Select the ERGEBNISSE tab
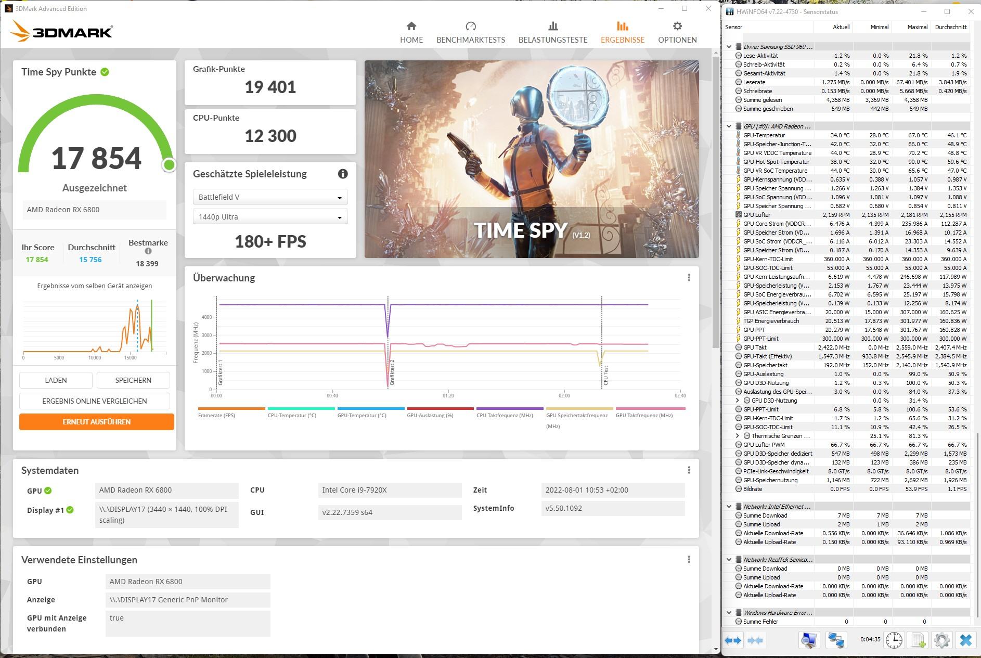 (623, 32)
